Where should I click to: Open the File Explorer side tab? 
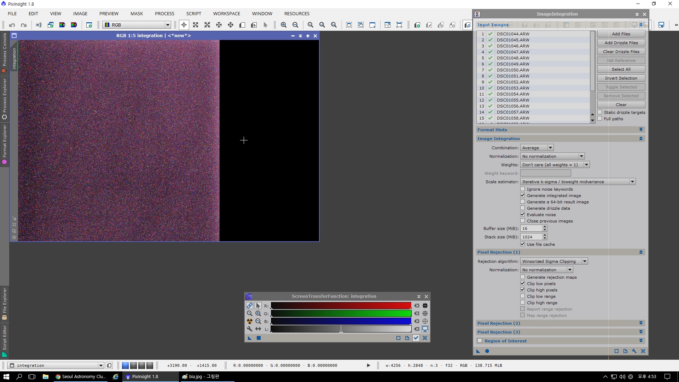[5, 304]
